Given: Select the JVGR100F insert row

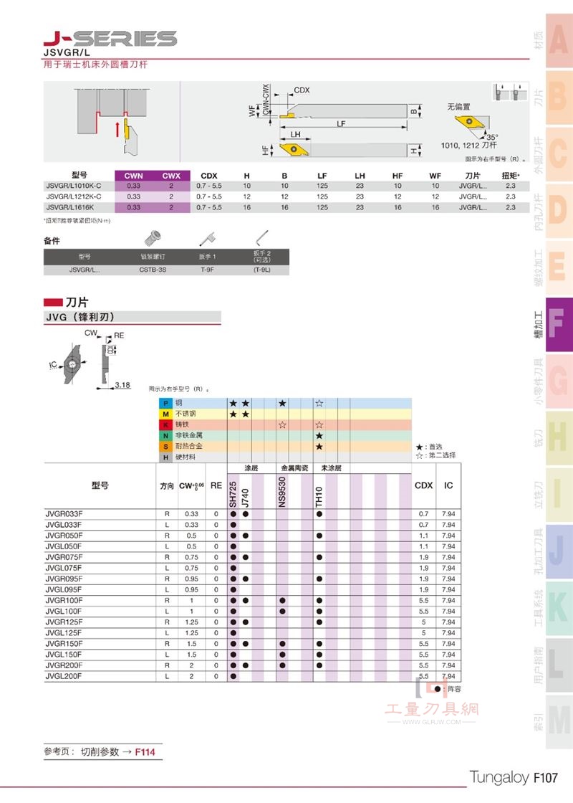Looking at the screenshot, I should tap(253, 600).
